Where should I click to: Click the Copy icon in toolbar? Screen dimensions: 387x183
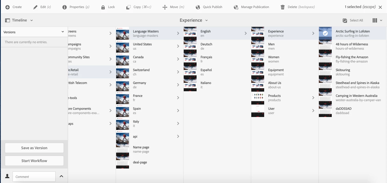[x=128, y=7]
